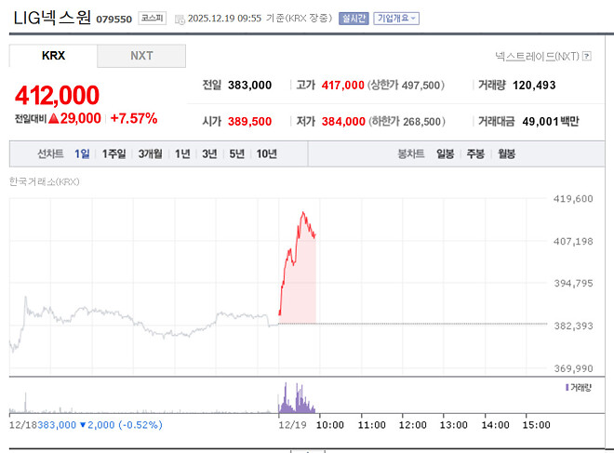The width and height of the screenshot is (614, 453).
Task: Show the 일봉 daily candle chart
Action: (446, 153)
